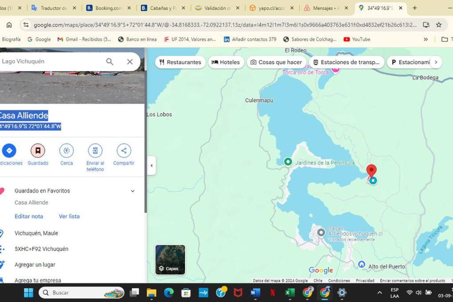Screen dimensions: 453x302
Task: Clear the Lago Vichuquén search with X
Action: coord(130,61)
